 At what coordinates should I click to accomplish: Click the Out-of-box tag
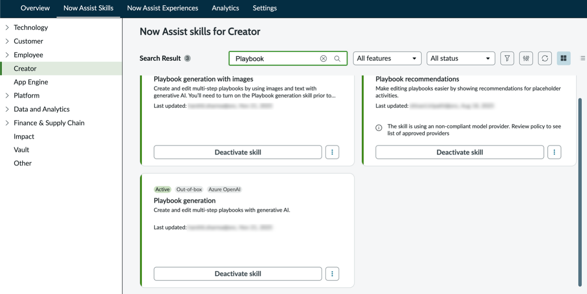tap(189, 189)
